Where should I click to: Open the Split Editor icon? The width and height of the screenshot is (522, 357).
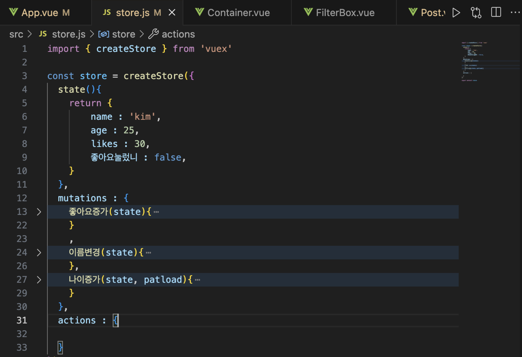[496, 12]
